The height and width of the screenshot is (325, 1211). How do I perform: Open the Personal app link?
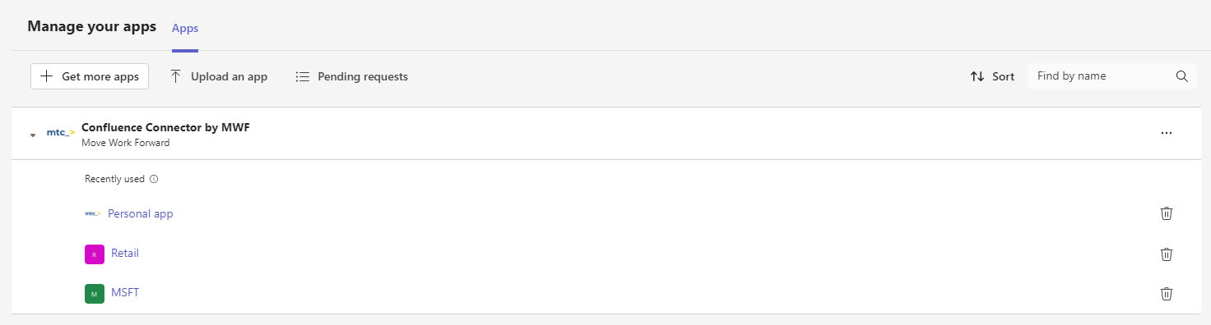click(x=141, y=213)
